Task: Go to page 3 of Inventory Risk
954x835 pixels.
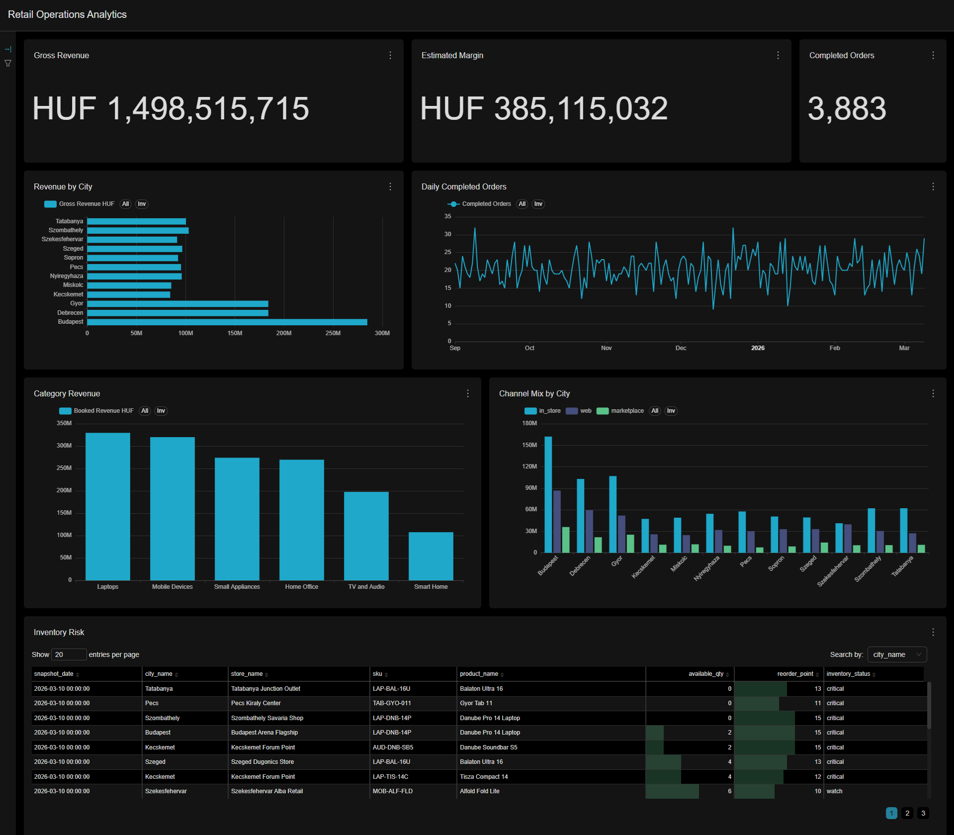Action: 923,813
